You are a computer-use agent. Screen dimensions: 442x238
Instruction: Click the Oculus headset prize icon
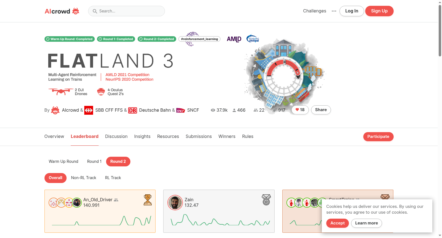(101, 92)
